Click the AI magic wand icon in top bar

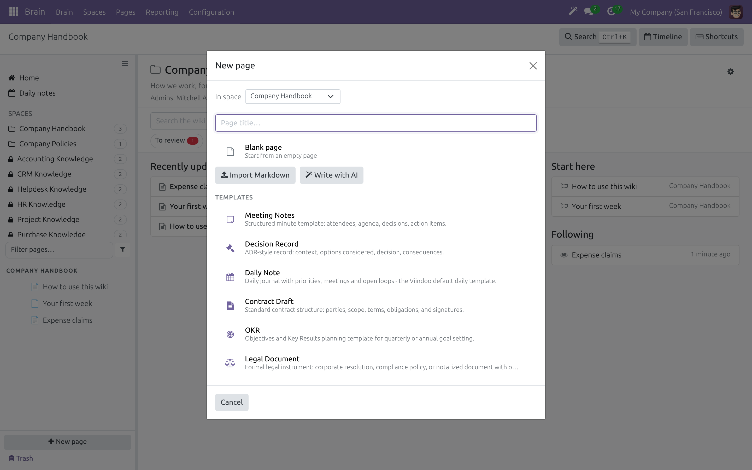[x=573, y=11]
